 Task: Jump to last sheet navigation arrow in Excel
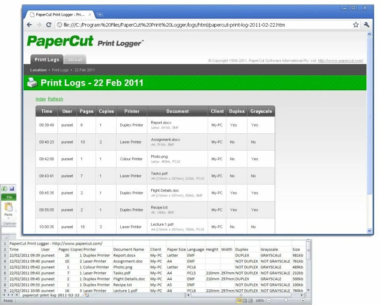(17, 295)
